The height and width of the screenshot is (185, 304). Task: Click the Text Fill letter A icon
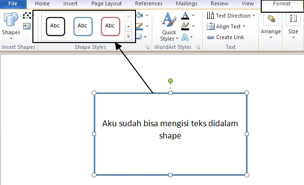(x=185, y=16)
